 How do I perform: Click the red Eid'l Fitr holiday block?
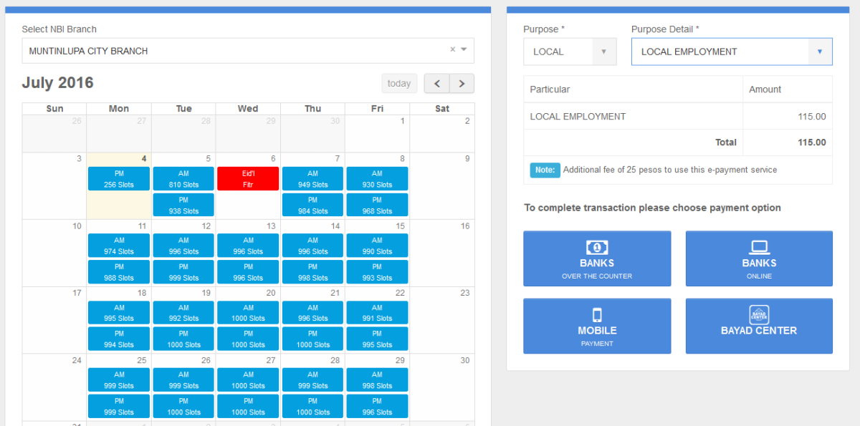pos(248,179)
